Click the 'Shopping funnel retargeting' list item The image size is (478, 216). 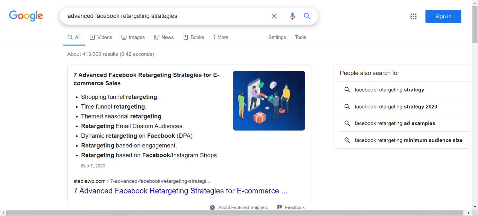click(x=120, y=97)
